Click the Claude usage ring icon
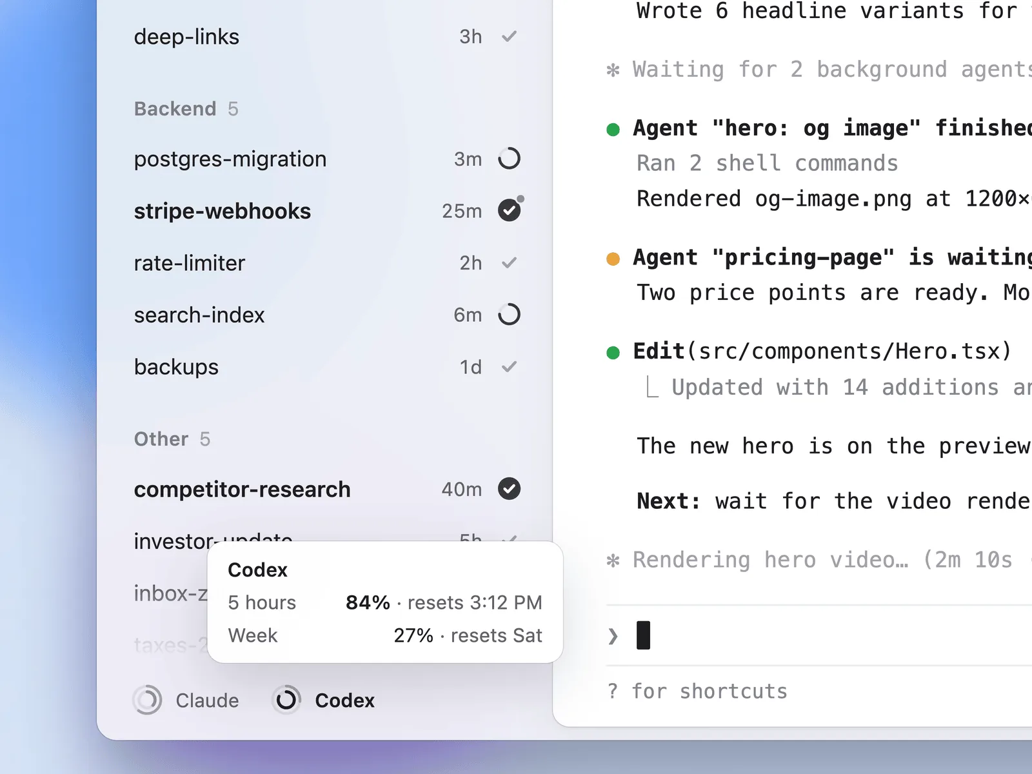This screenshot has width=1032, height=774. [x=148, y=700]
